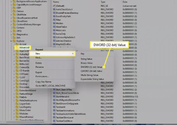The height and width of the screenshot is (125, 177).
Task: Choose Permissions... in context menu
Action: coord(42,76)
